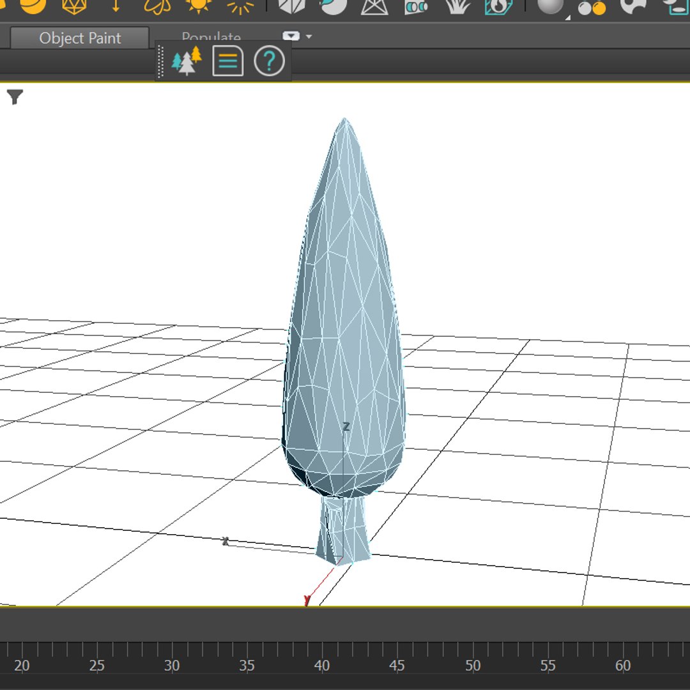Open the yellow-and-teal list icon panel
This screenshot has height=690, width=690.
pyautogui.click(x=227, y=61)
